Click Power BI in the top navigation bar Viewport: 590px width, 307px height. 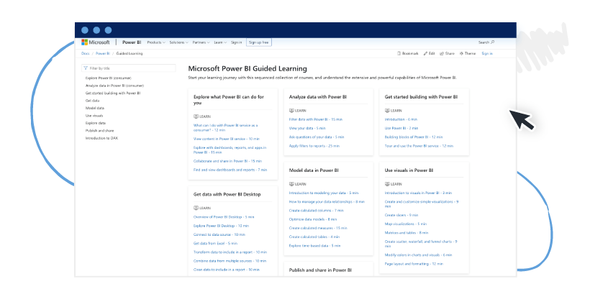click(132, 42)
